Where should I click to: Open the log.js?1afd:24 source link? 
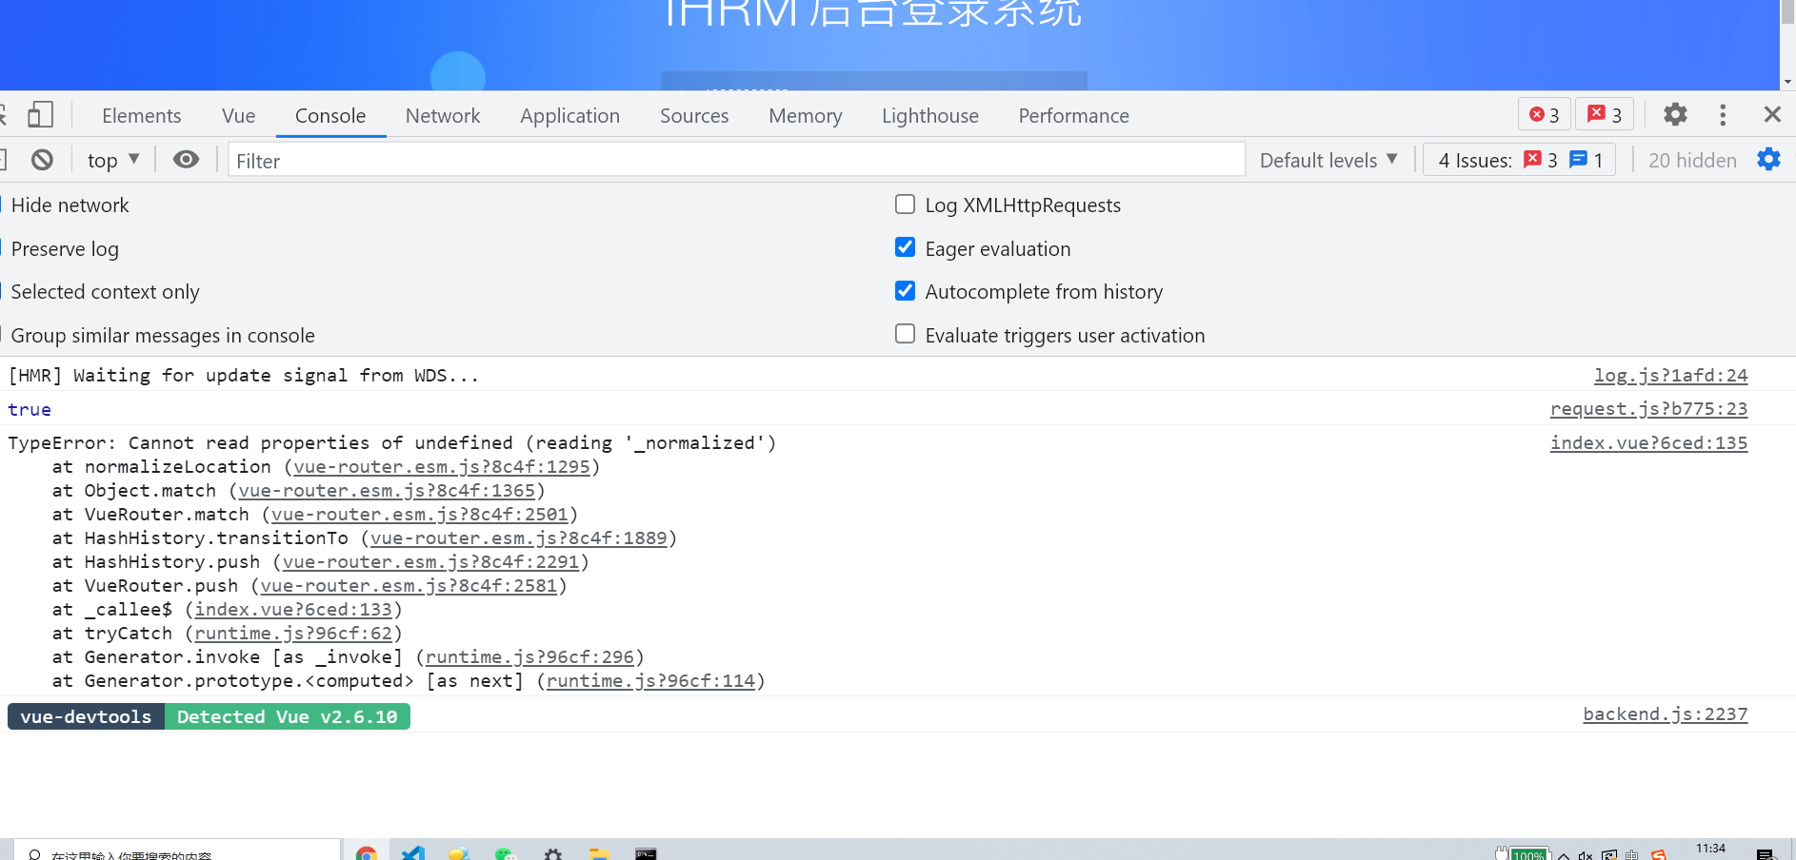[1670, 375]
